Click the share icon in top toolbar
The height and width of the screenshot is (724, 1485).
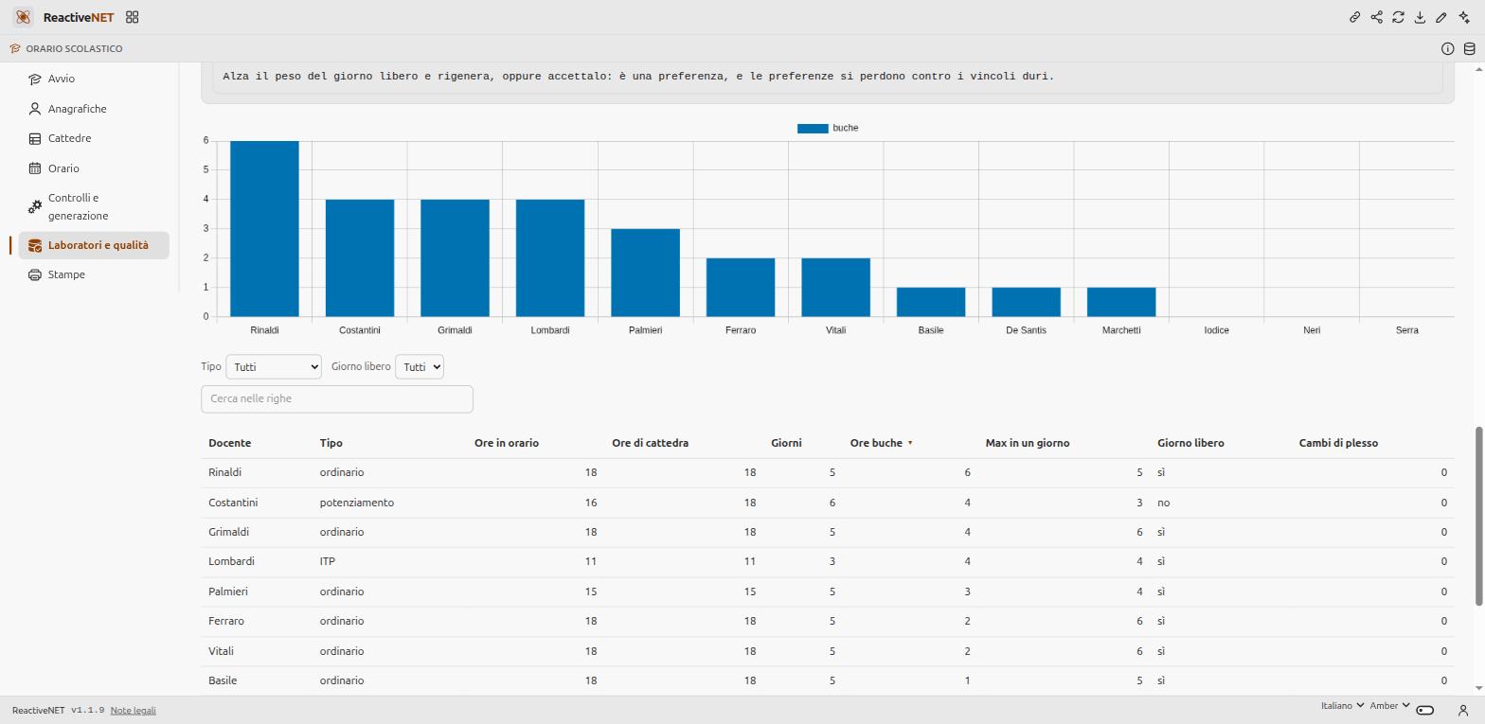pos(1377,17)
